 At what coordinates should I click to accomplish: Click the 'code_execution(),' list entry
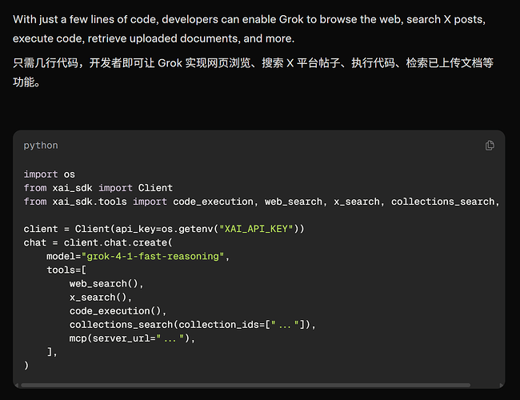(x=118, y=310)
